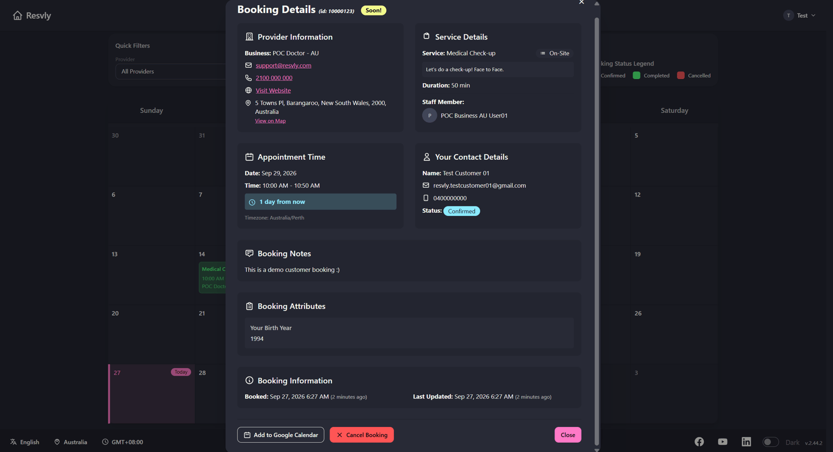Screen dimensions: 833x452
Task: Open the All Providers filter dropdown
Action: tap(170, 71)
